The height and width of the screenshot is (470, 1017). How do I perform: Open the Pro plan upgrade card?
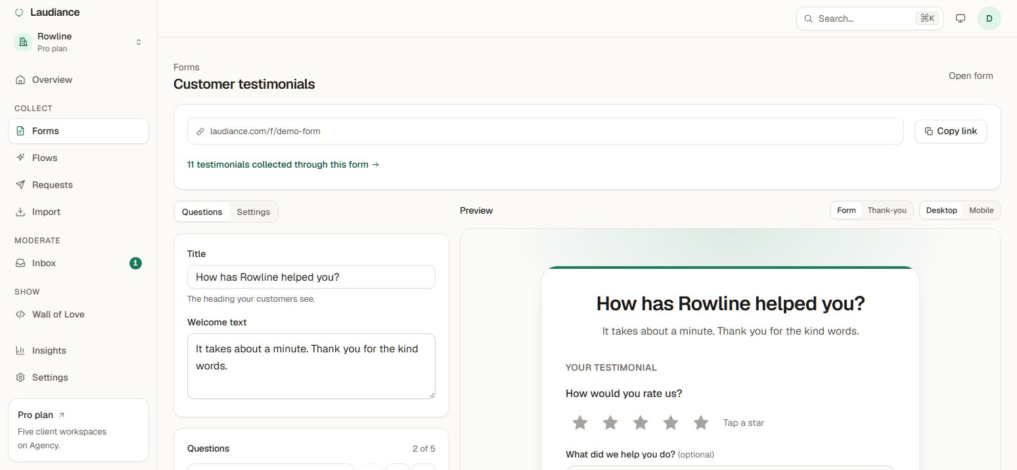[78, 430]
